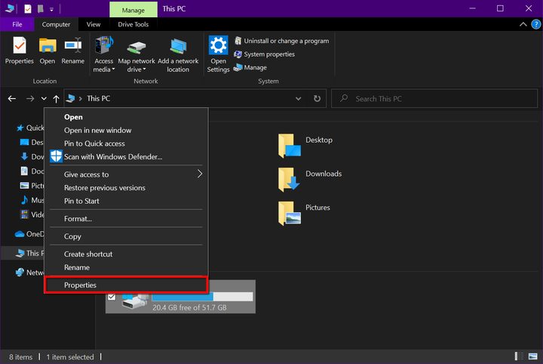Screen dimensions: 543x364
Task: Switch to the View ribbon tab
Action: (94, 24)
